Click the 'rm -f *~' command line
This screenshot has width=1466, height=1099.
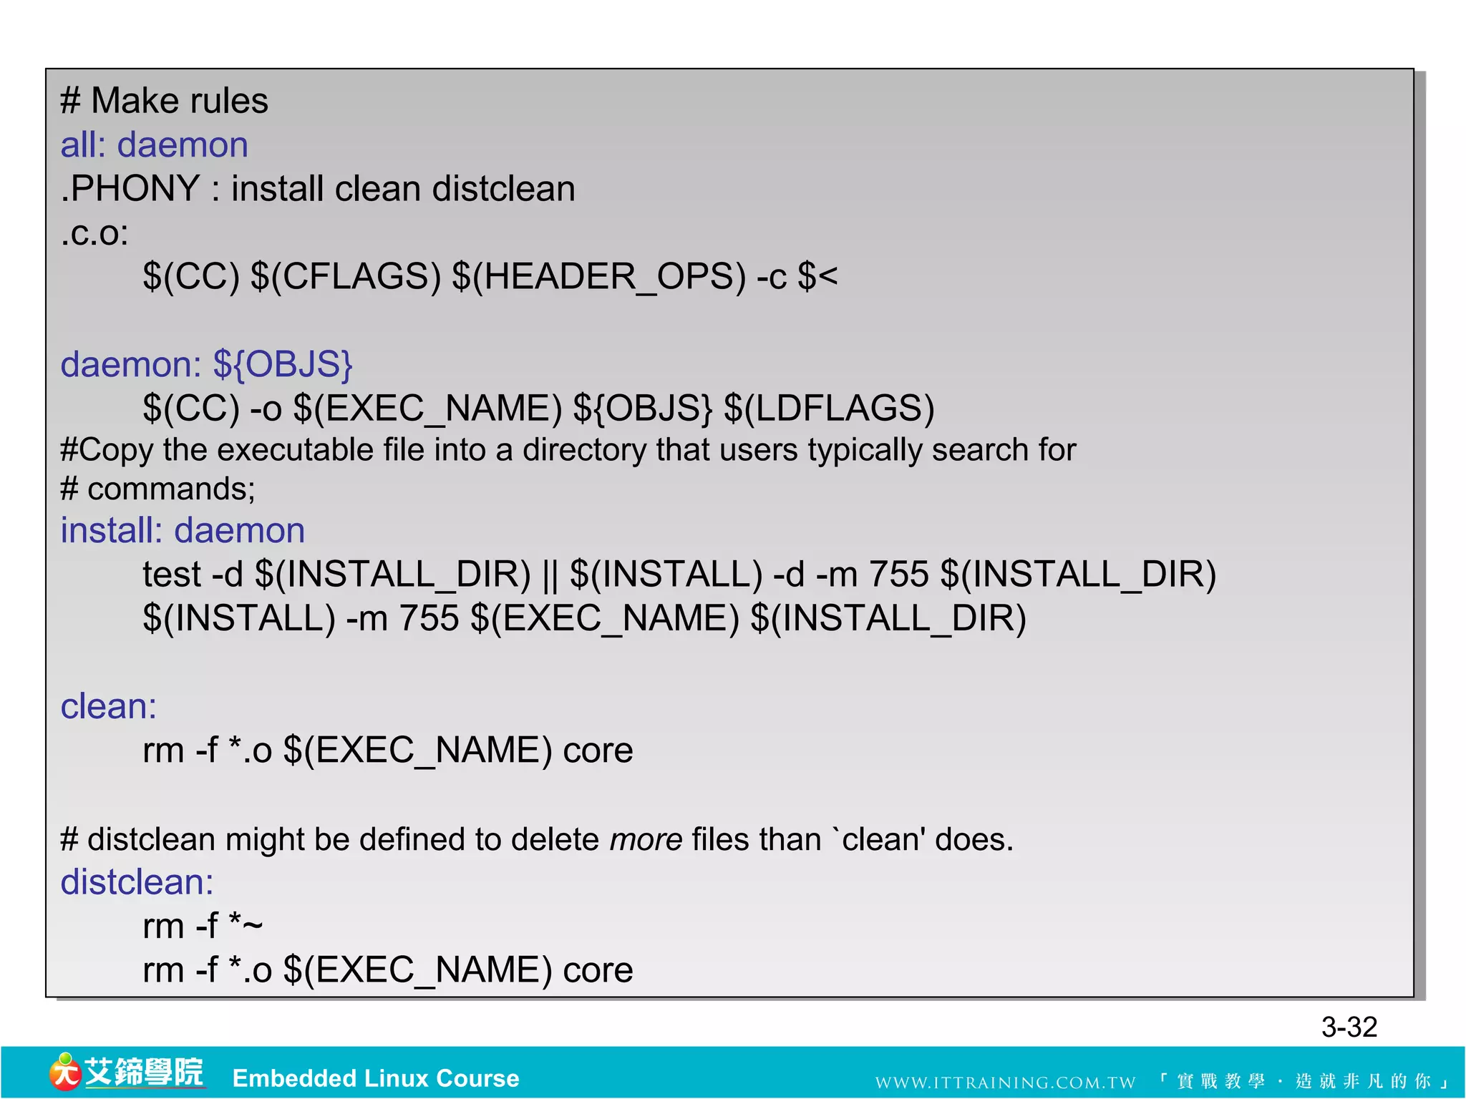point(203,926)
